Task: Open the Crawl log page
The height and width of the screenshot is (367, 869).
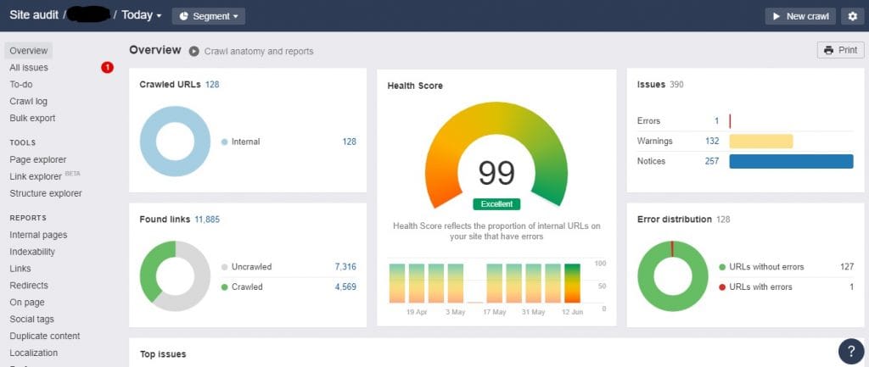Action: pos(28,102)
